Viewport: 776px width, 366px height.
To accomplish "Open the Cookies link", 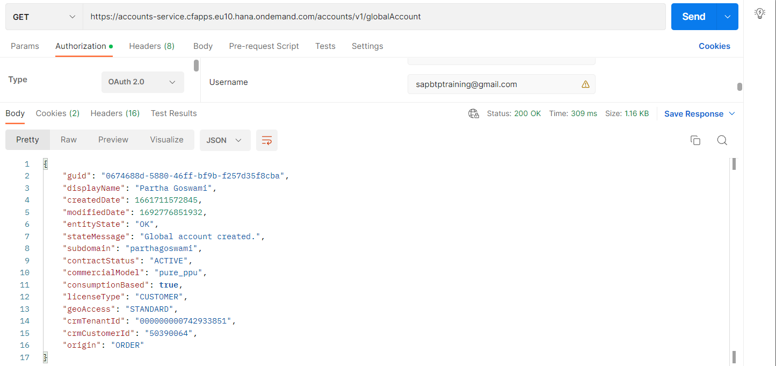I will [714, 46].
